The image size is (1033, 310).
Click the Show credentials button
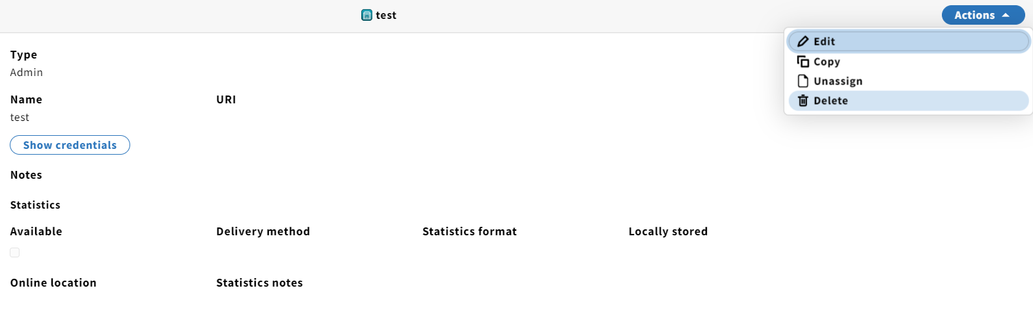70,145
